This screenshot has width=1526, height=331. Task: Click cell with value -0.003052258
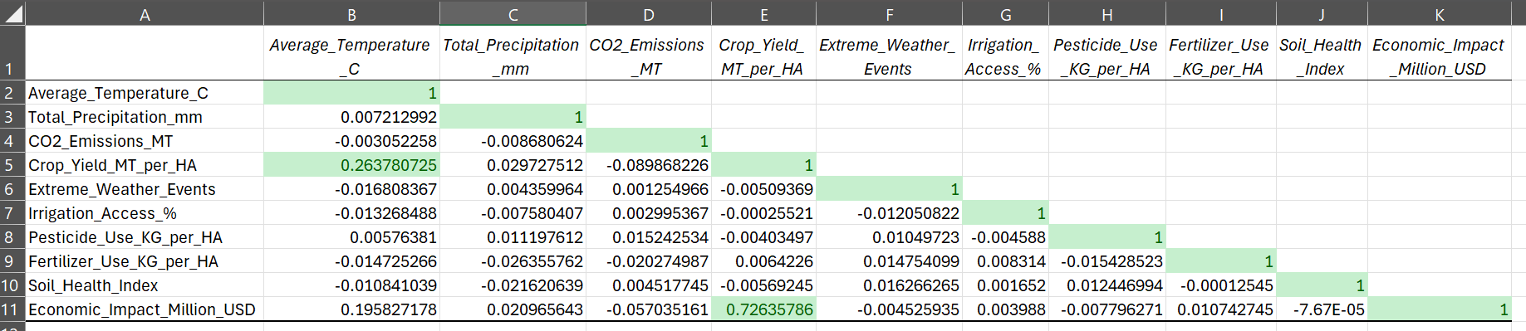[351, 141]
